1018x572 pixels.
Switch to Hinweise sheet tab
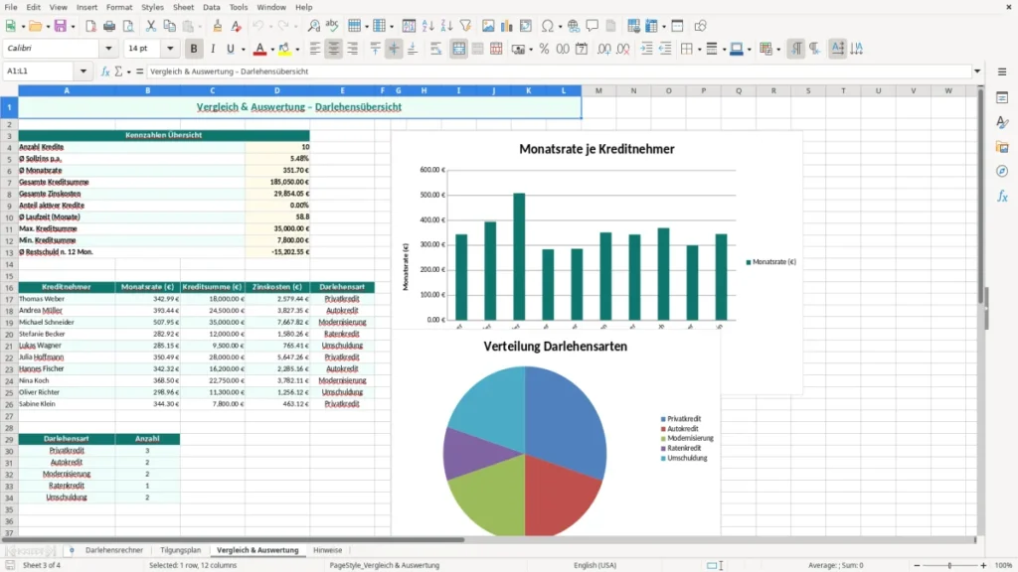(327, 550)
